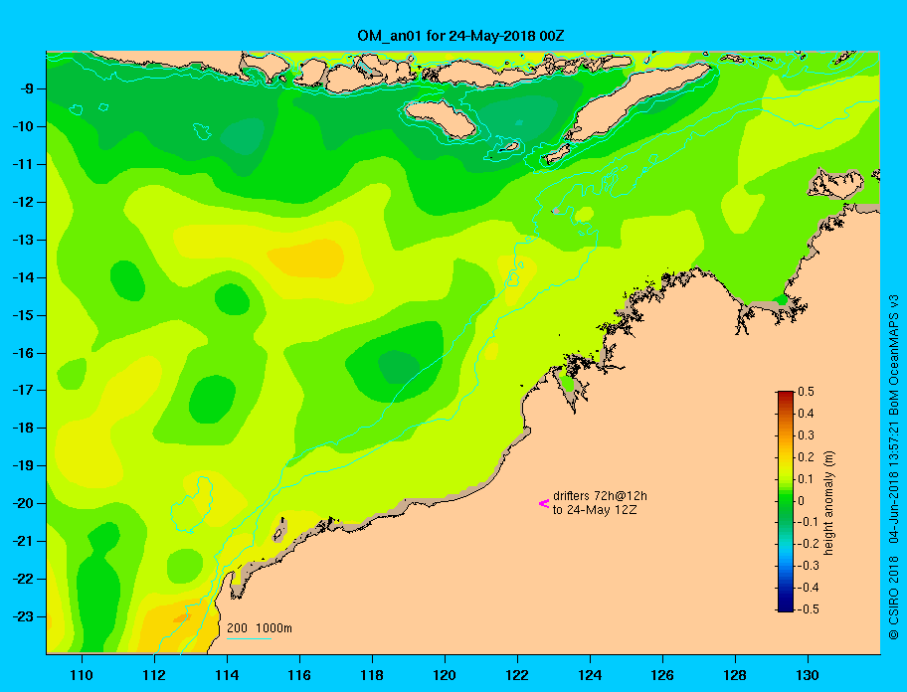Click the longitude axis label "112"
This screenshot has height=692, width=907.
[154, 675]
